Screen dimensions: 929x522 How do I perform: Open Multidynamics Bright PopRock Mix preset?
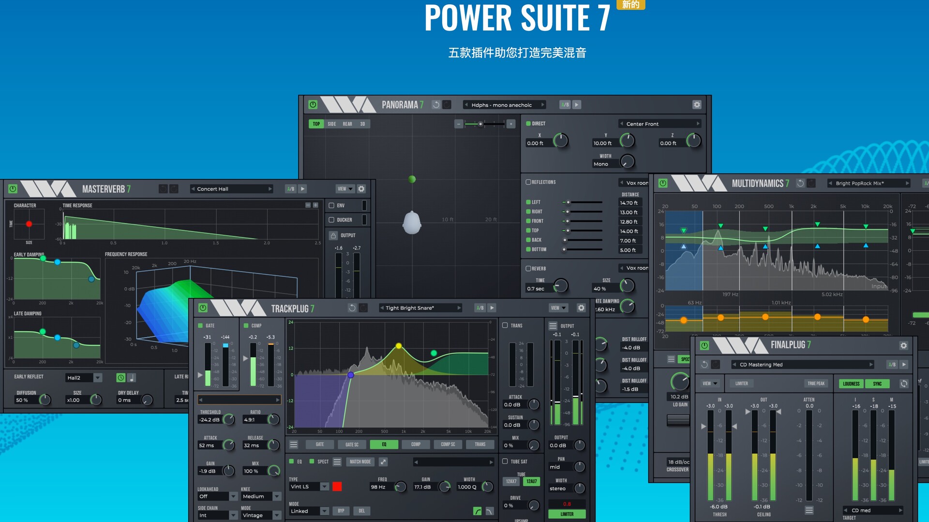point(869,183)
